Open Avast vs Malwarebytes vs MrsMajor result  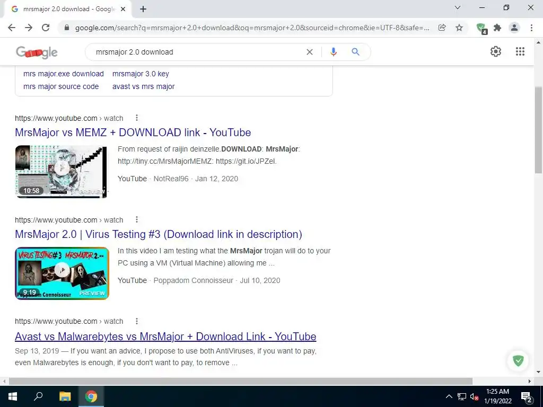point(165,337)
